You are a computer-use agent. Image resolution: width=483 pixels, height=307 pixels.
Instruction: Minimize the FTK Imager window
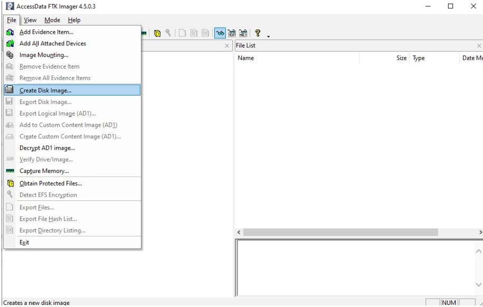428,6
